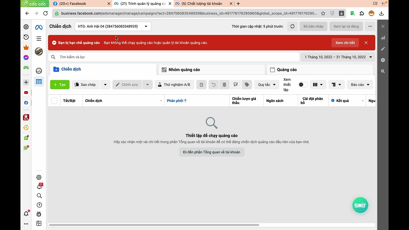The height and width of the screenshot is (230, 409).
Task: Tick the select-all checkbox in table header
Action: pos(54,101)
